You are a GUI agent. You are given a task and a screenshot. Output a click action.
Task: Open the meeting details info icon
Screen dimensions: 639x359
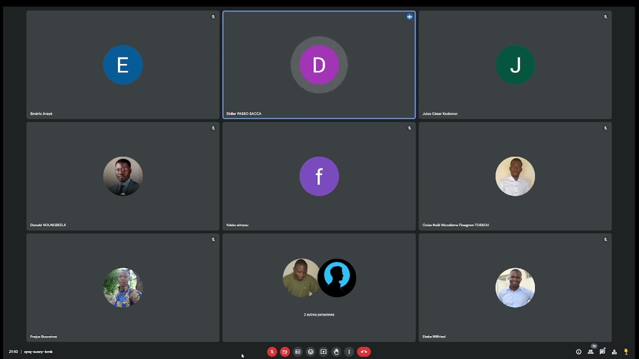coord(579,352)
